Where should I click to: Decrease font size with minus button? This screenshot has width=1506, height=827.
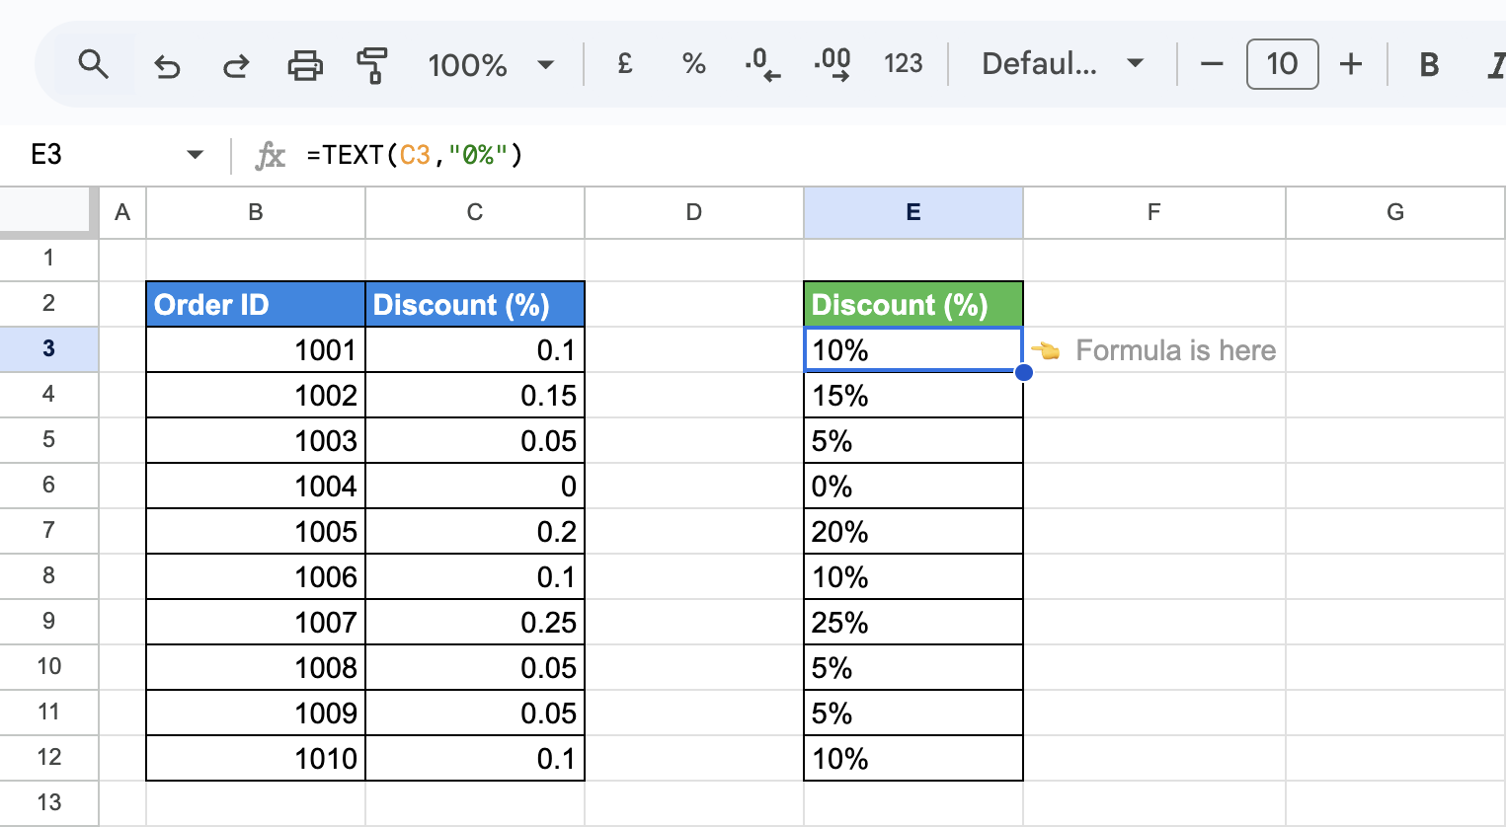coord(1212,65)
